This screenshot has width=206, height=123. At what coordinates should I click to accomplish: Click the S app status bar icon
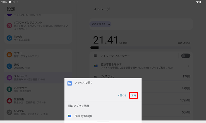click(13, 2)
